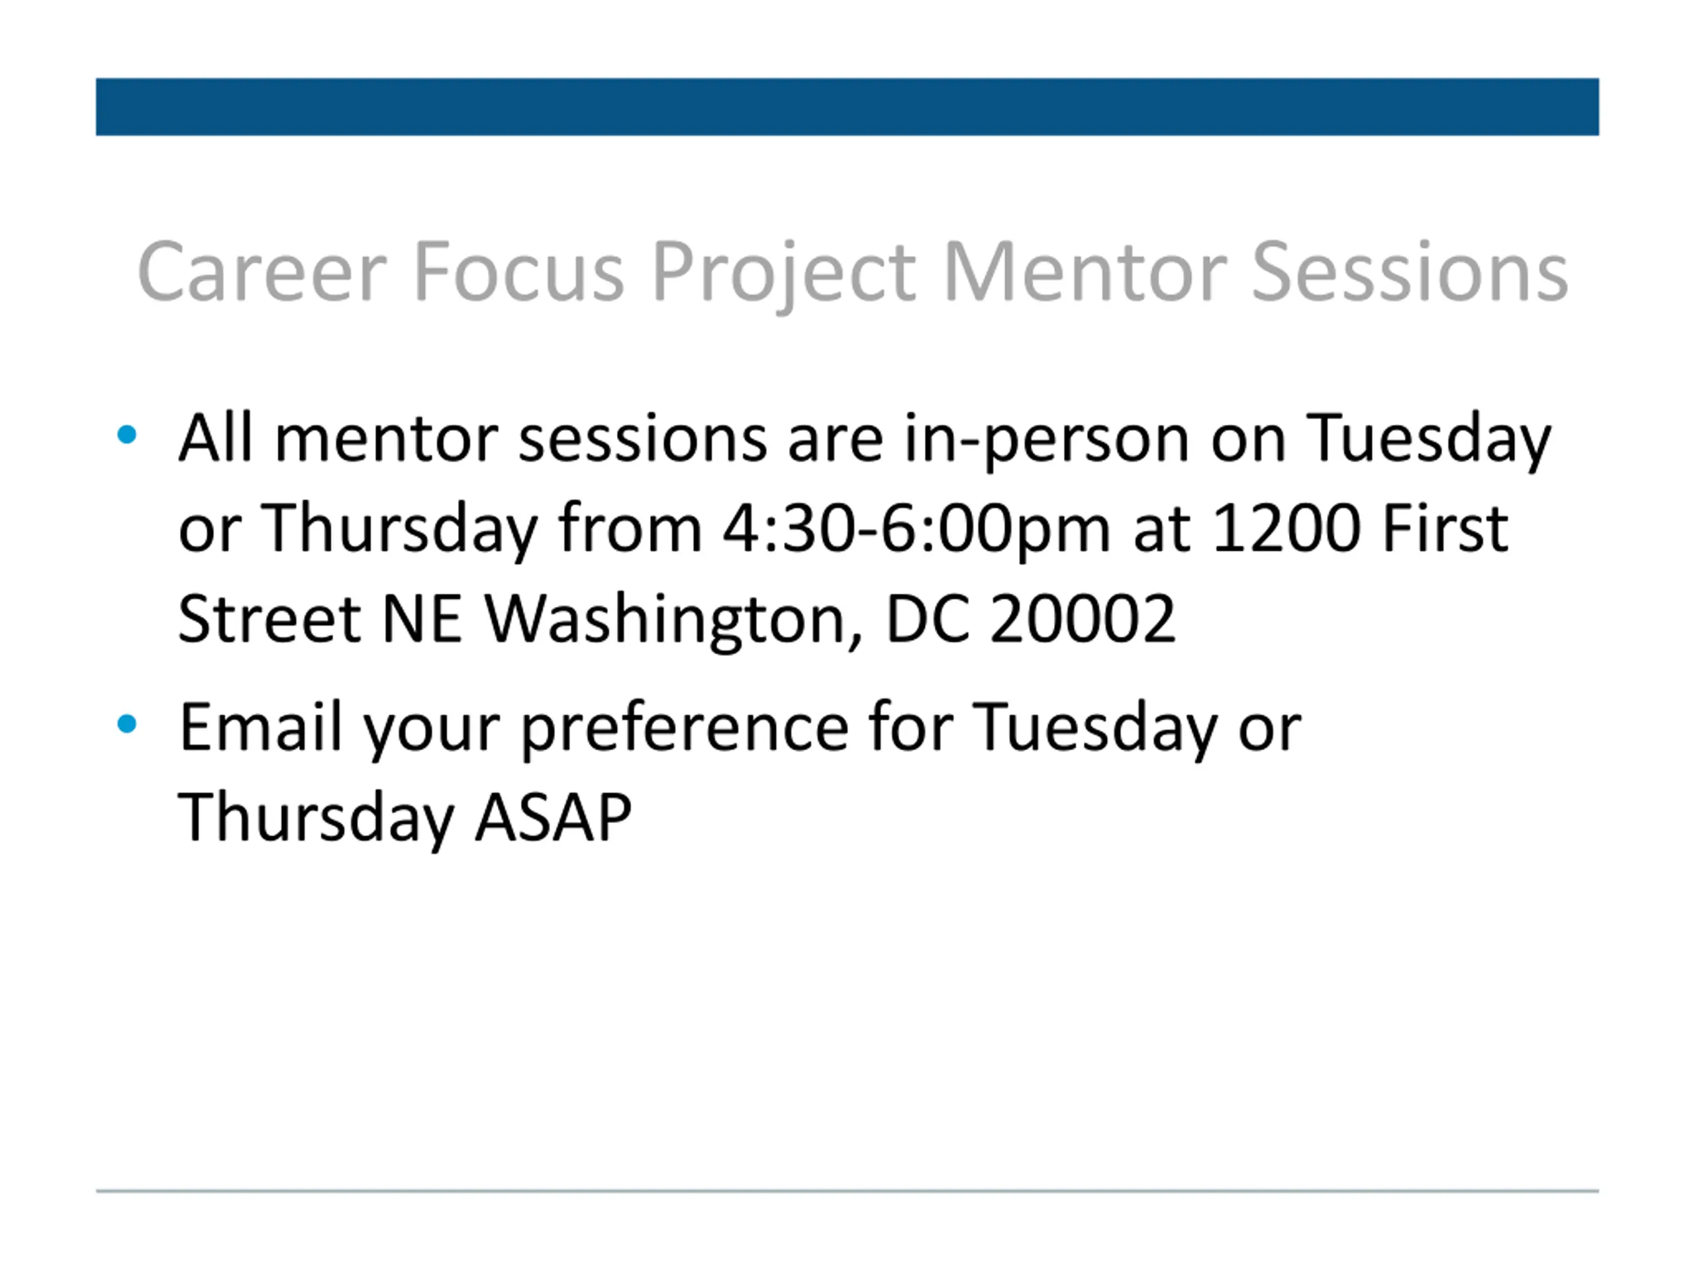Click the text line starting All mentor sessions
The height and width of the screenshot is (1271, 1695).
[x=865, y=439]
